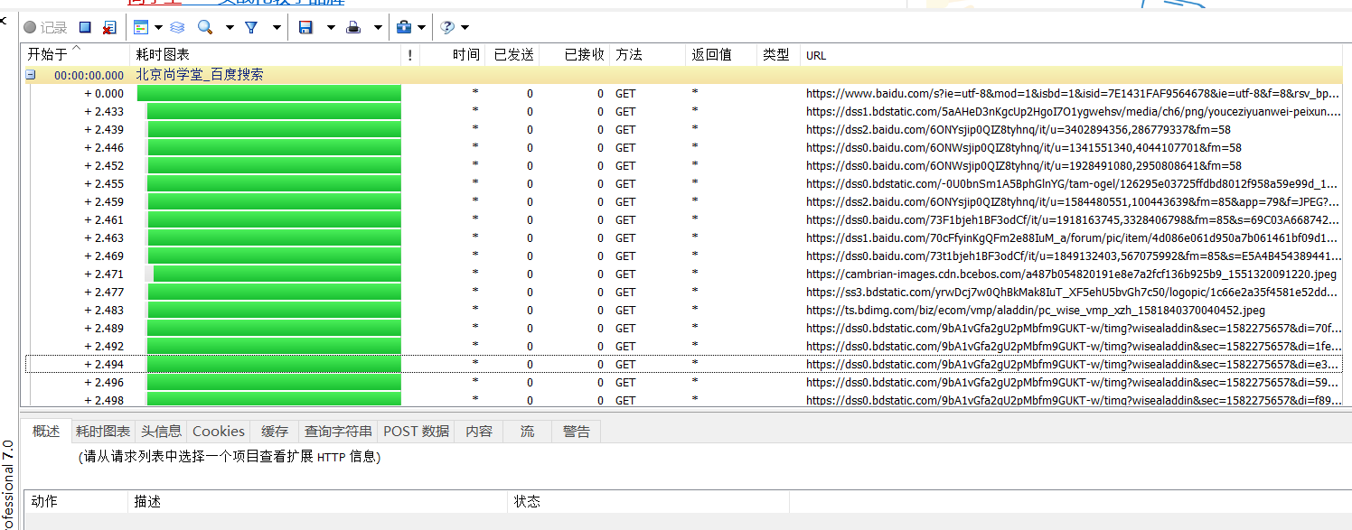This screenshot has height=530, width=1352.
Task: Click the 耗时图表 column header
Action: pyautogui.click(x=265, y=55)
